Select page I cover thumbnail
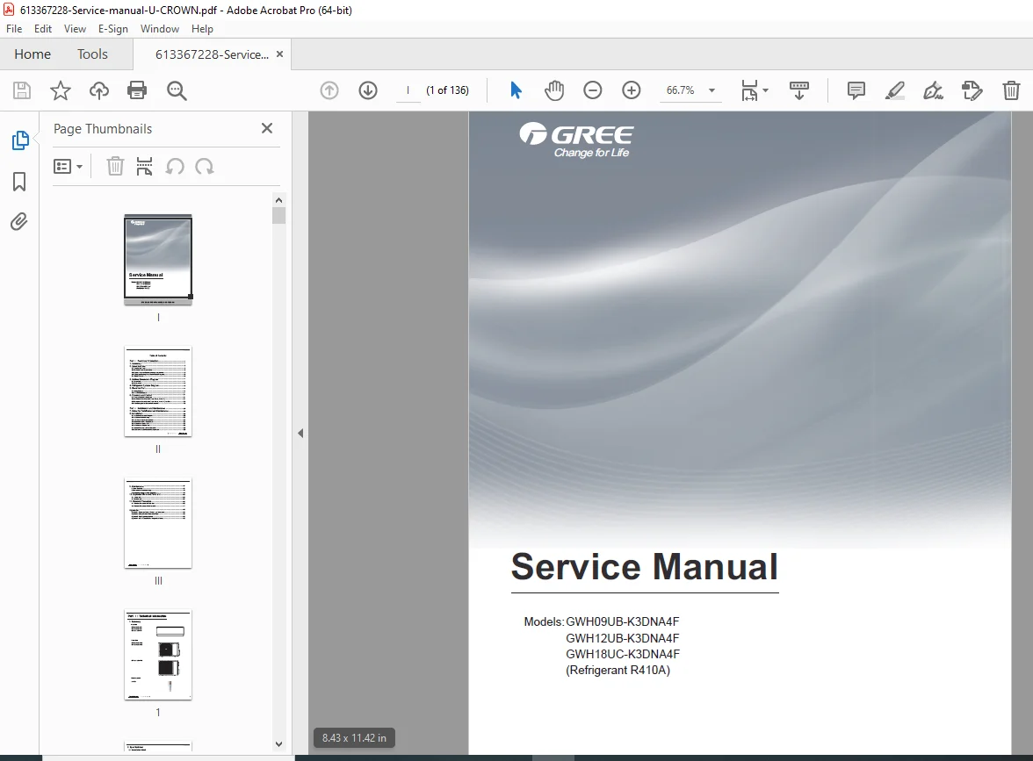 158,260
